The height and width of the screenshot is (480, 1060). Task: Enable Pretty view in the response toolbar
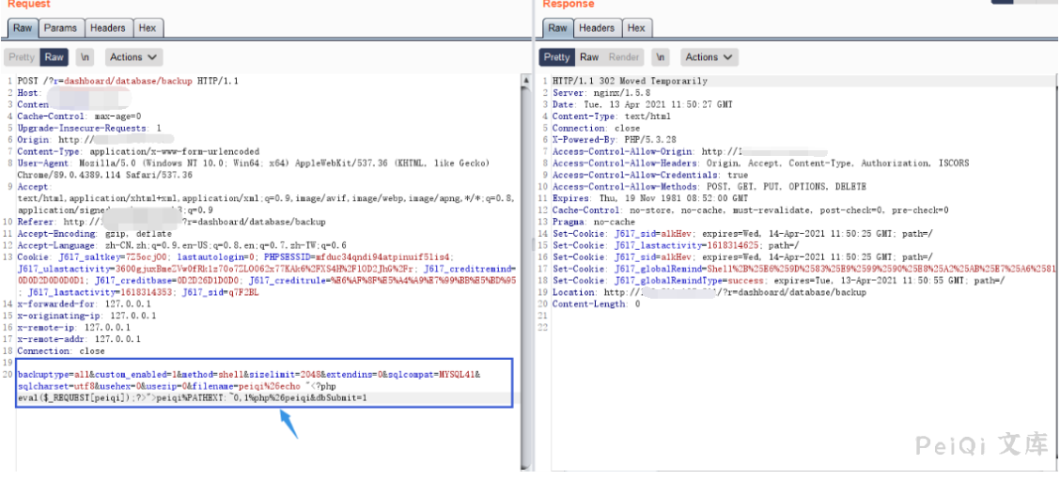pyautogui.click(x=557, y=57)
